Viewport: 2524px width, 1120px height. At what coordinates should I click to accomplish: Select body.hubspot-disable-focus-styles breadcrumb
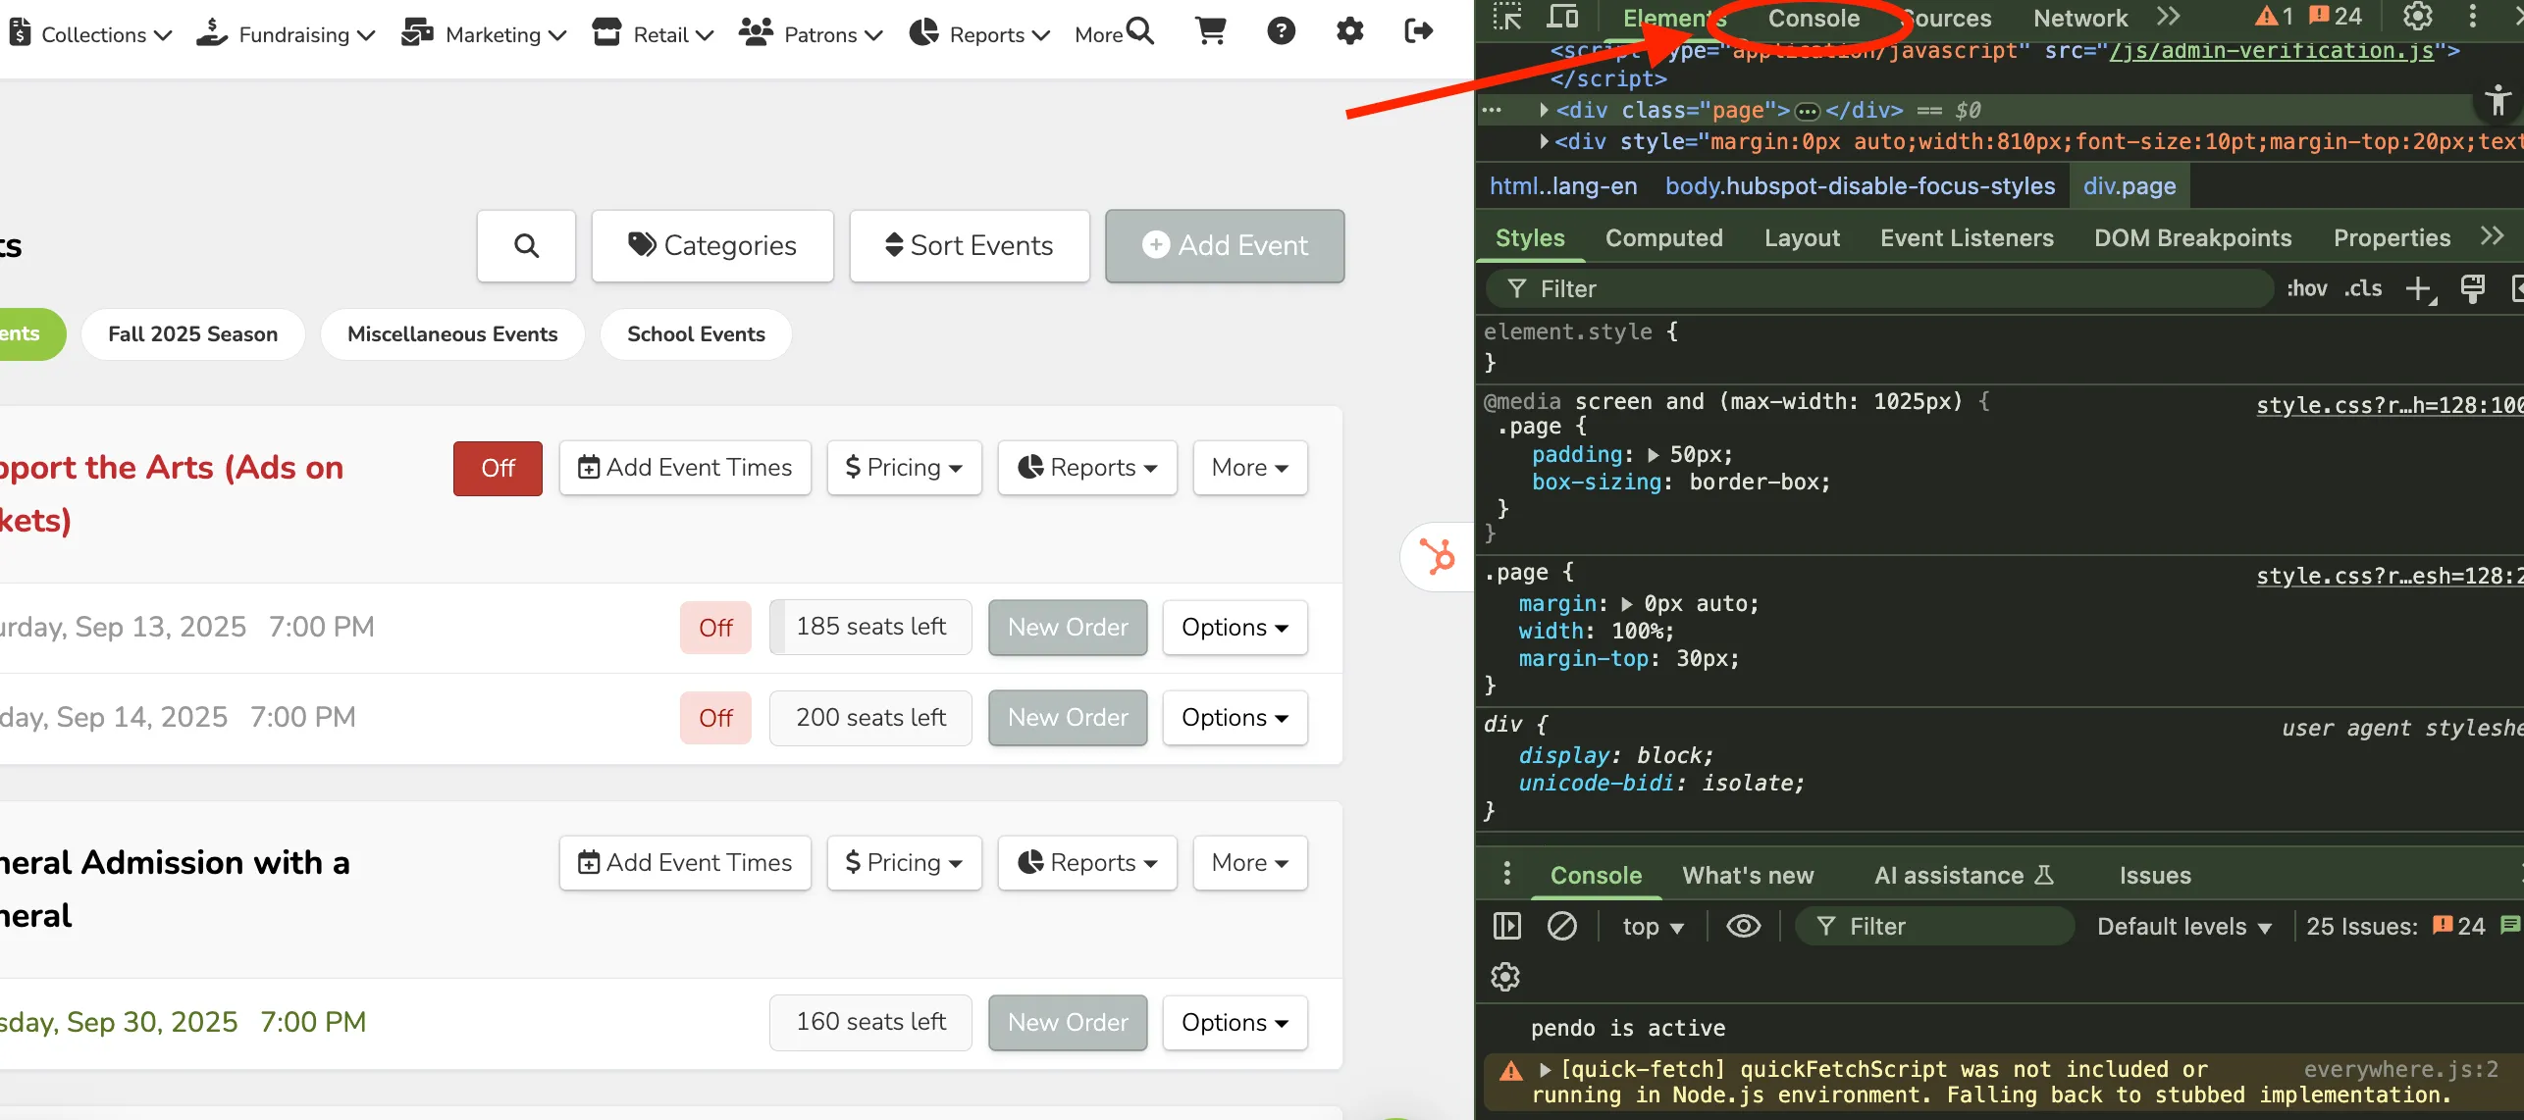pos(1860,186)
